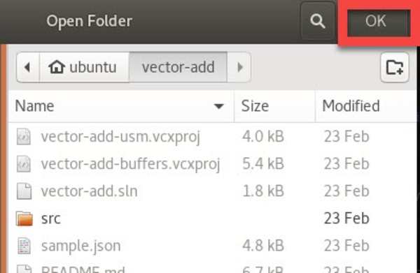Sort files by the Modified column
The height and width of the screenshot is (273, 420).
pyautogui.click(x=366, y=106)
